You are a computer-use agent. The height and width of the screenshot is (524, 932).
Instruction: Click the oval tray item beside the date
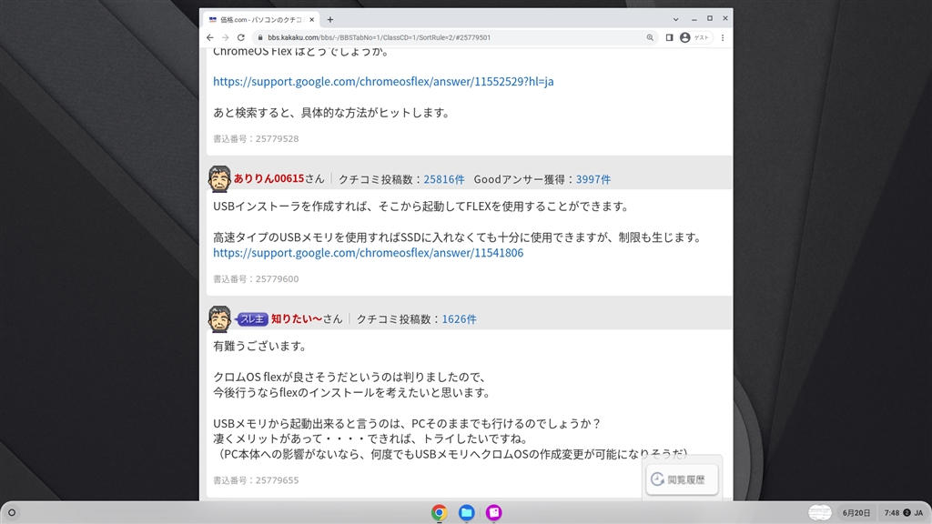(820, 513)
